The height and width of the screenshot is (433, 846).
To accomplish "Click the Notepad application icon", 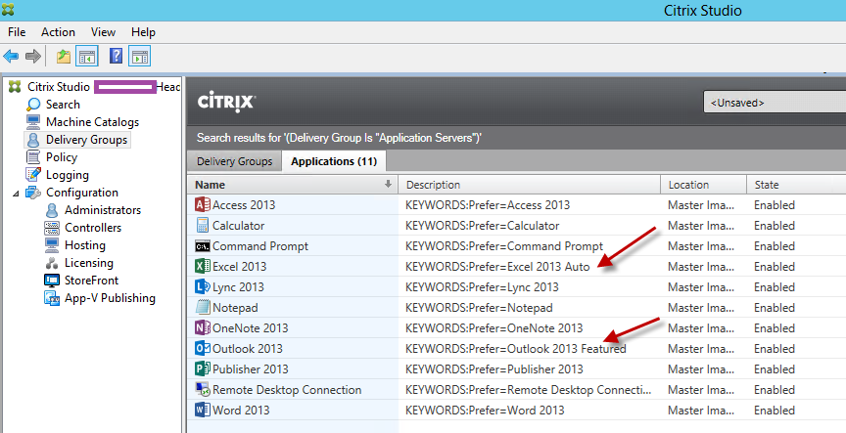I will point(203,307).
